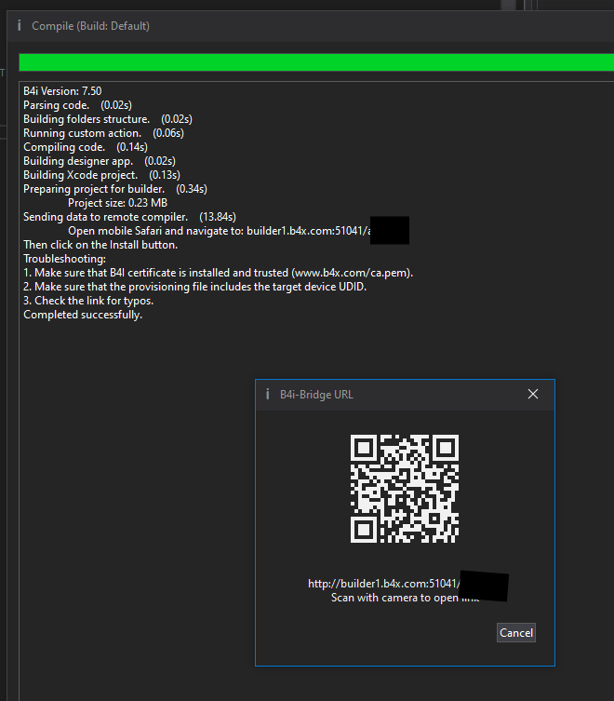
Task: Click 'Sending data to remote compiler.' line
Action: click(129, 217)
